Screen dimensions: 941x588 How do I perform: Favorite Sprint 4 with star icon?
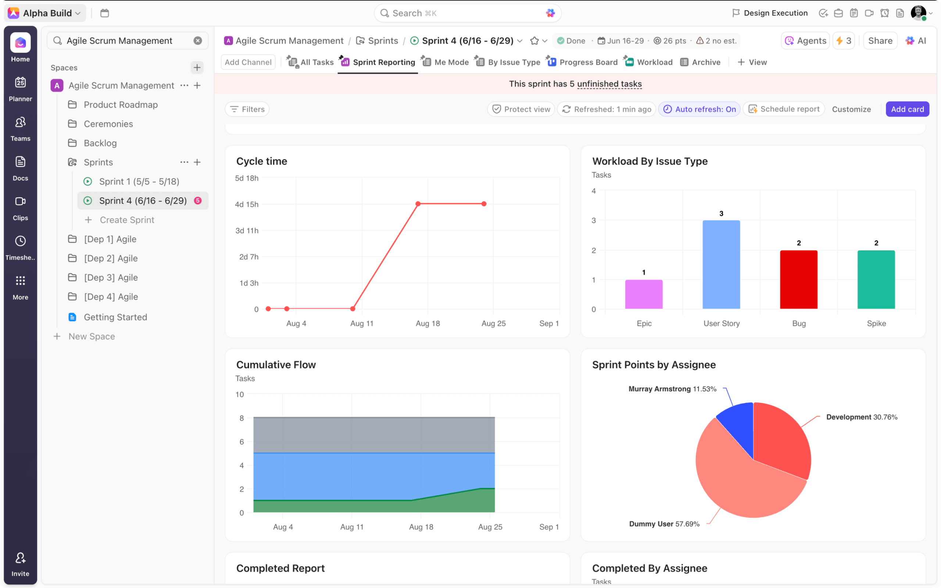click(x=534, y=41)
